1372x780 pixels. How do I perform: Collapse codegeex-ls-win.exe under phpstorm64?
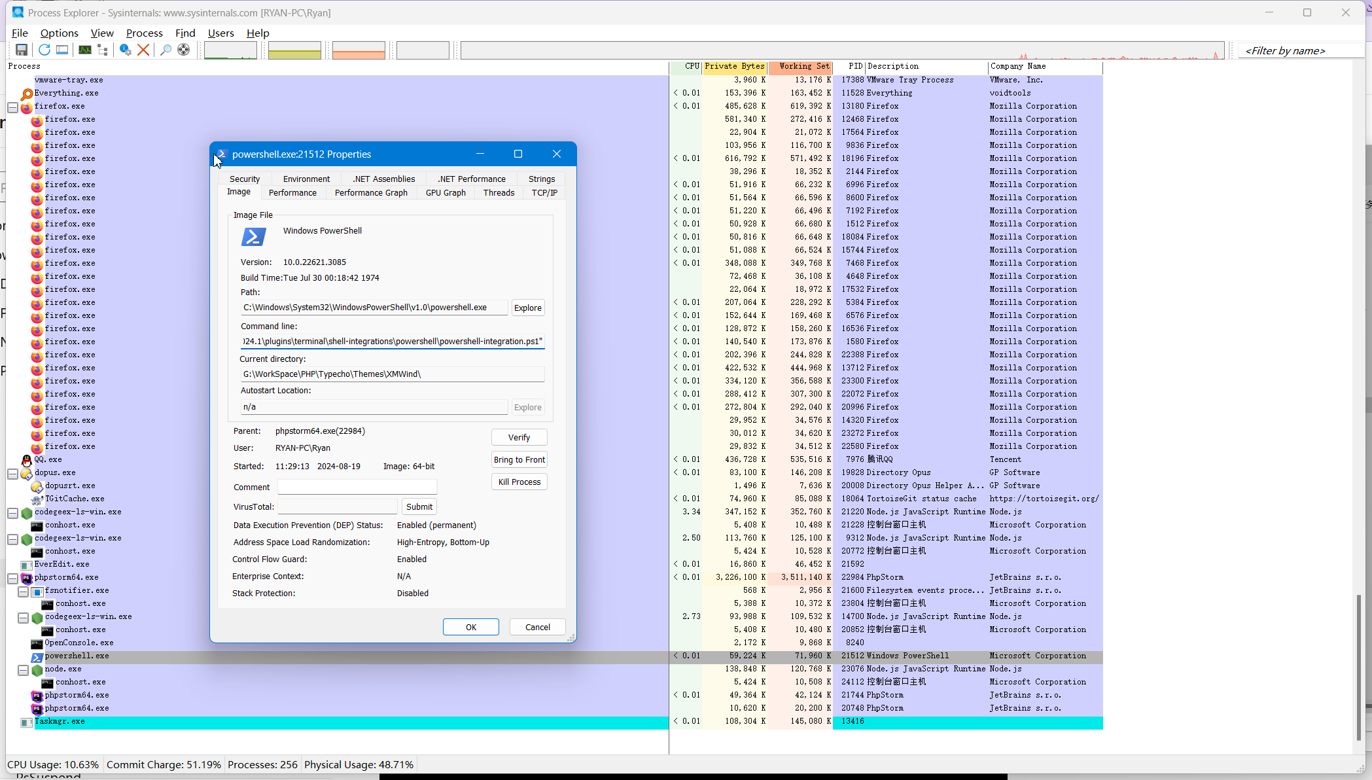(23, 617)
